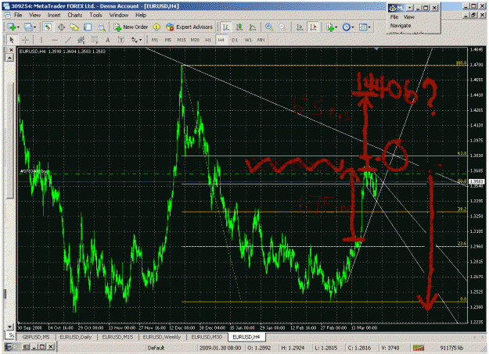The height and width of the screenshot is (354, 489).
Task: Click the Zoom In magnifier icon
Action: (269, 27)
